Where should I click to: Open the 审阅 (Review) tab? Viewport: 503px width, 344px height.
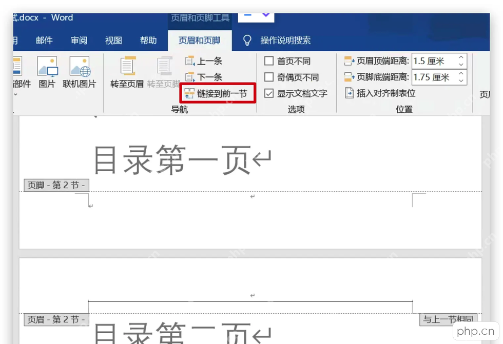(79, 41)
